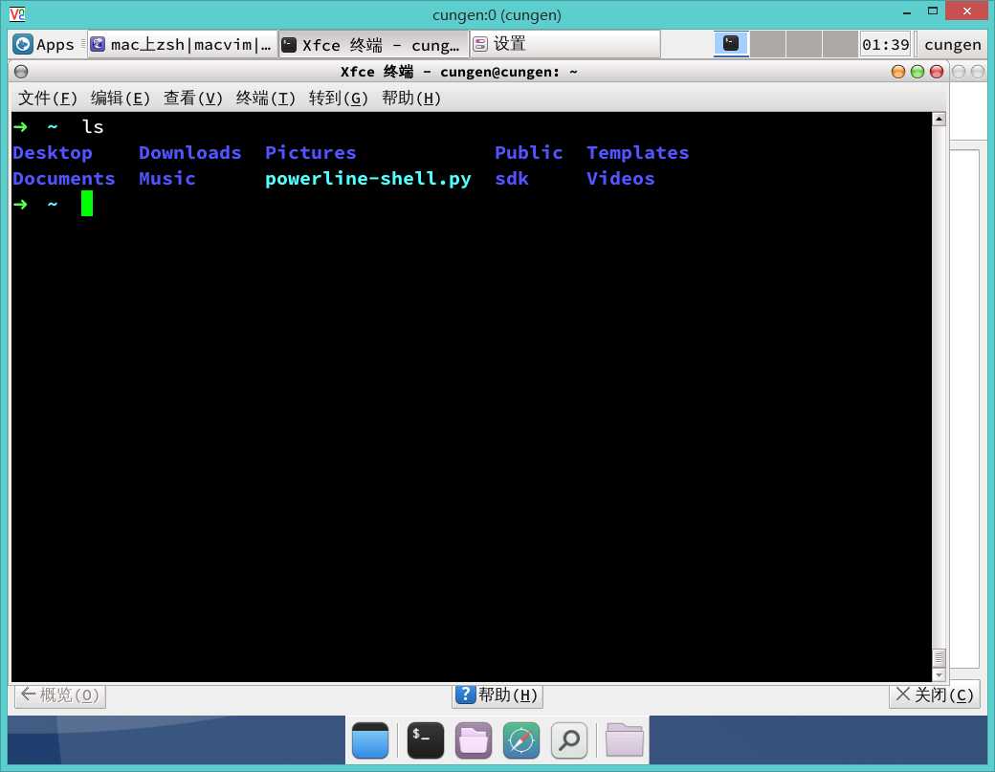Click the 概览(O) back button

[x=60, y=695]
